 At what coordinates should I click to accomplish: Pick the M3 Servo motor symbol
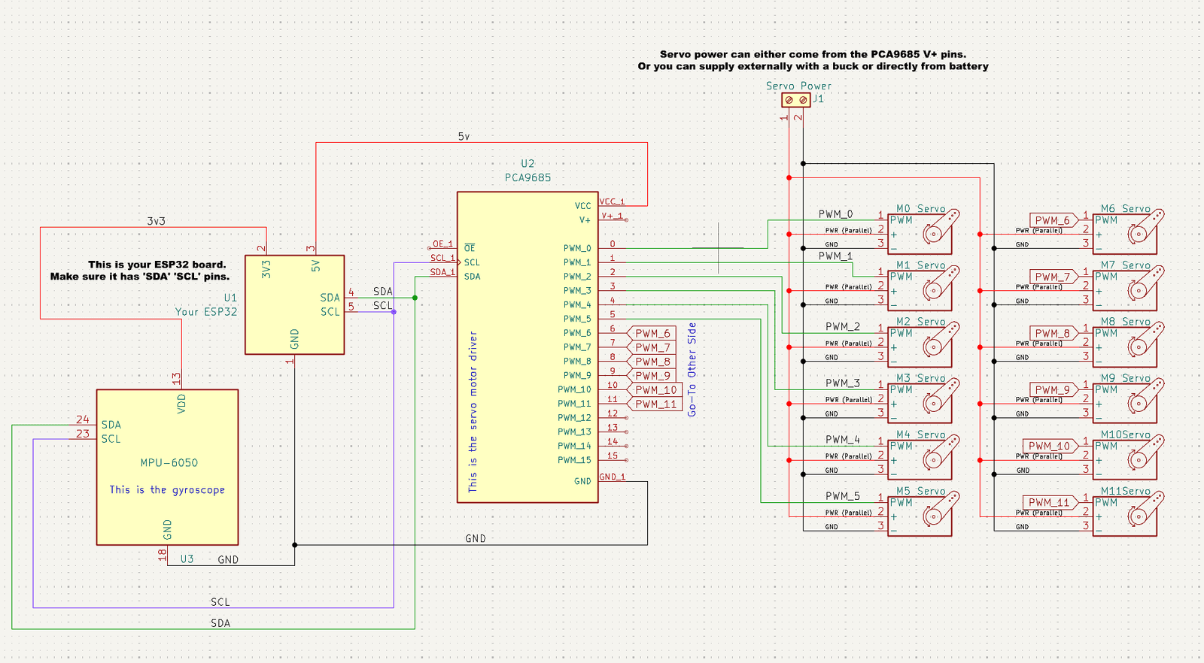pos(924,401)
